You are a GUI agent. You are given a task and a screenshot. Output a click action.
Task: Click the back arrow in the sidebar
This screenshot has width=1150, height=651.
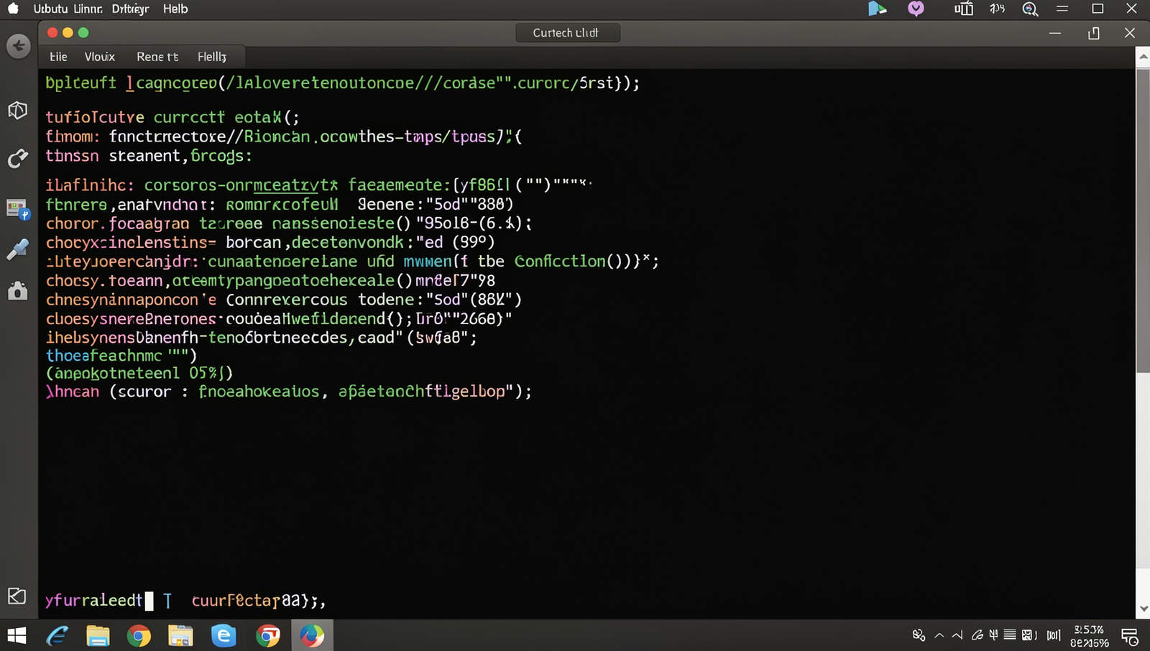pyautogui.click(x=19, y=47)
